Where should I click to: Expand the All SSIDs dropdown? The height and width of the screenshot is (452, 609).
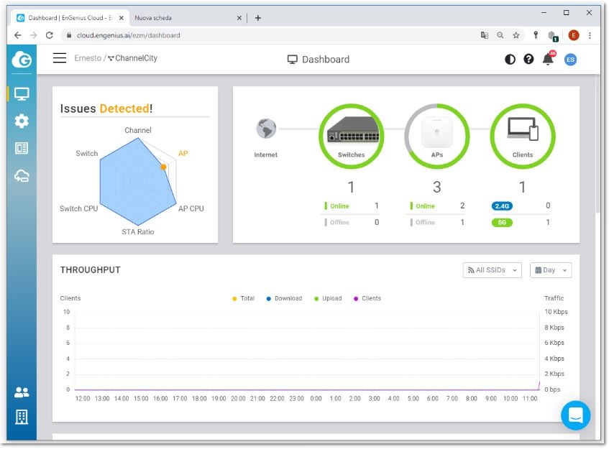tap(492, 270)
